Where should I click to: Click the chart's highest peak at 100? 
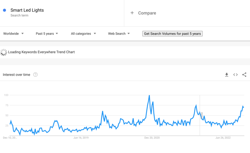149,96
